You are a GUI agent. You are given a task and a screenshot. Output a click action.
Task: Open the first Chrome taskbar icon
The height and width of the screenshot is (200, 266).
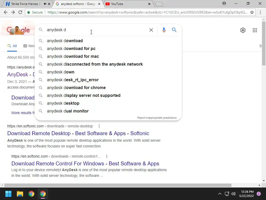click(x=31, y=194)
